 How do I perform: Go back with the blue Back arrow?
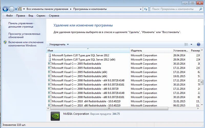[x=5, y=9]
